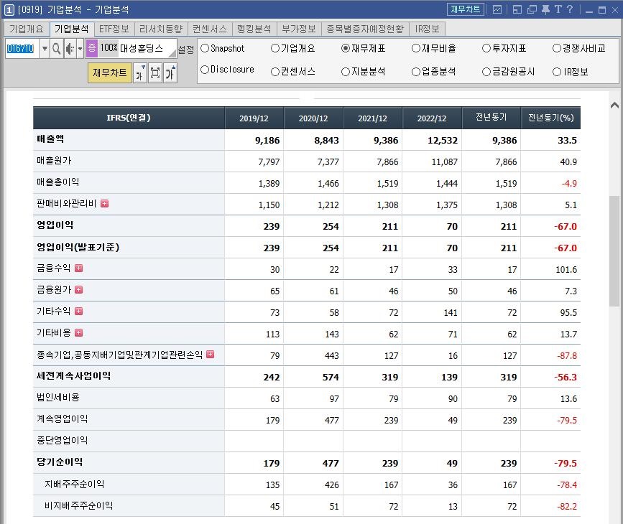623x524 pixels.
Task: Click the vertical scrollbar thumb
Action: [x=614, y=251]
